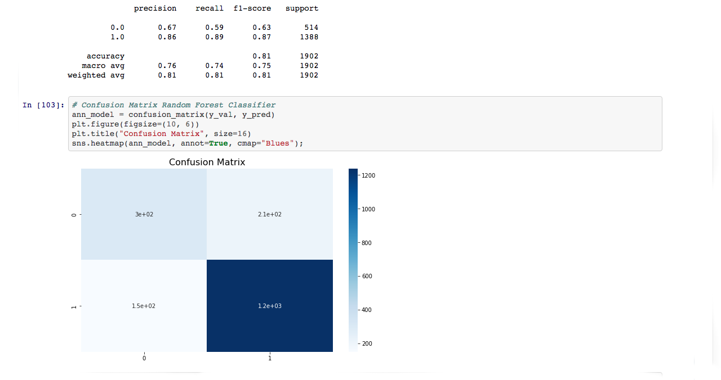Click the y-axis label 1
The height and width of the screenshot is (380, 721).
pyautogui.click(x=74, y=305)
